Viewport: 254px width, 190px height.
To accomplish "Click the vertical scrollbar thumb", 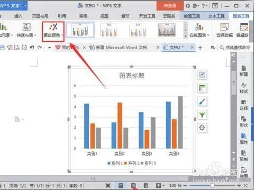I will coord(234,83).
